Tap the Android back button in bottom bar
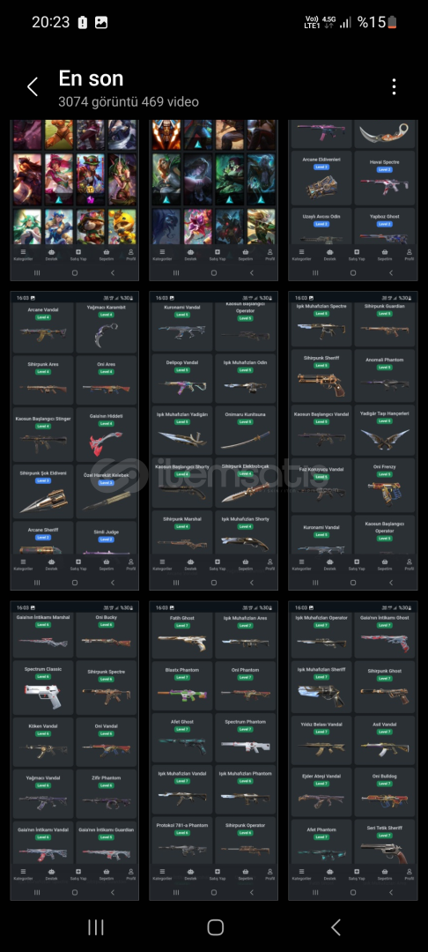Screen dimensions: 428x952 point(336,926)
